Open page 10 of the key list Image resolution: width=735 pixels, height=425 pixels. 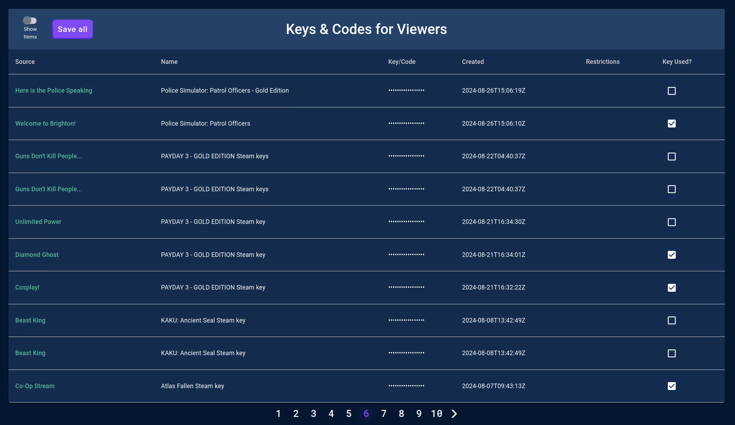[437, 414]
